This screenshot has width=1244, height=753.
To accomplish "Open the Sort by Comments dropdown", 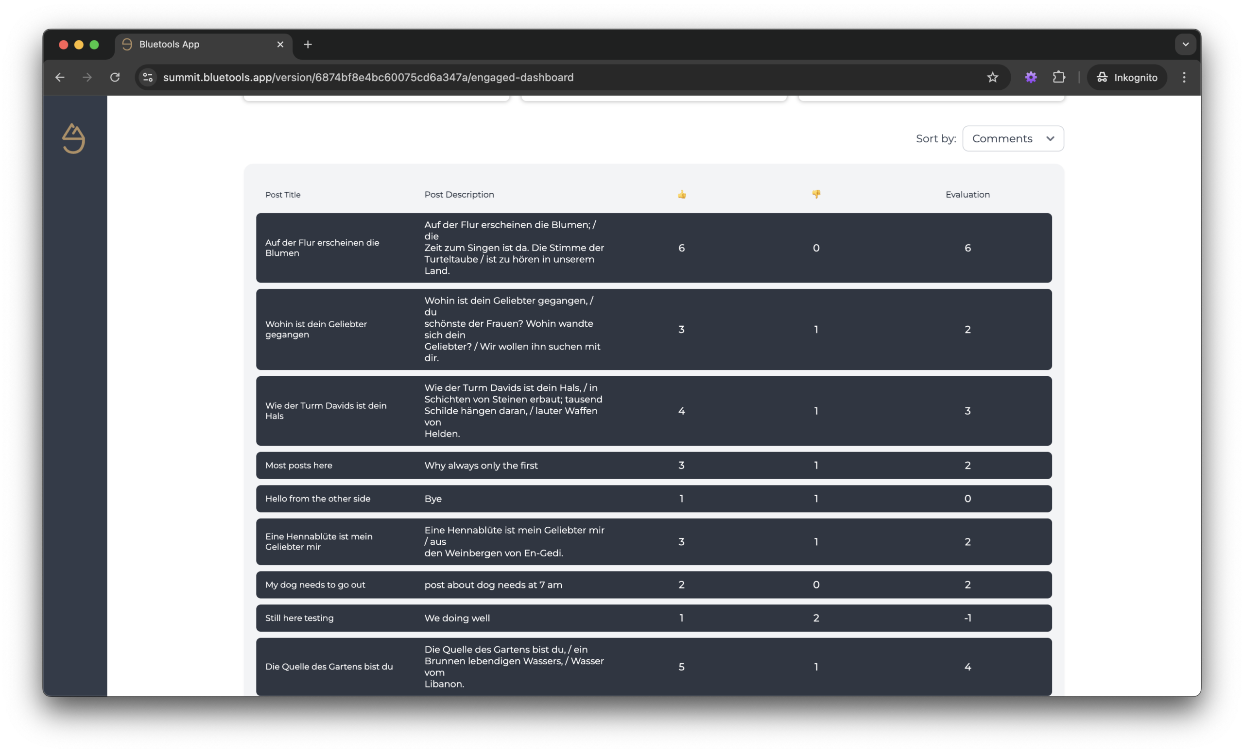I will click(x=1012, y=139).
